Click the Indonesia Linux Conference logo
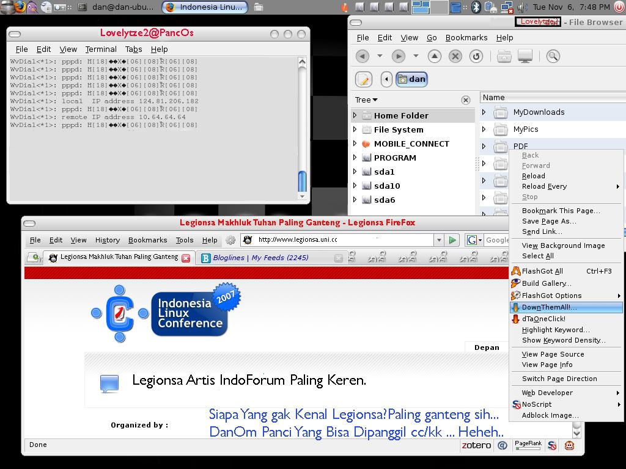 click(166, 312)
